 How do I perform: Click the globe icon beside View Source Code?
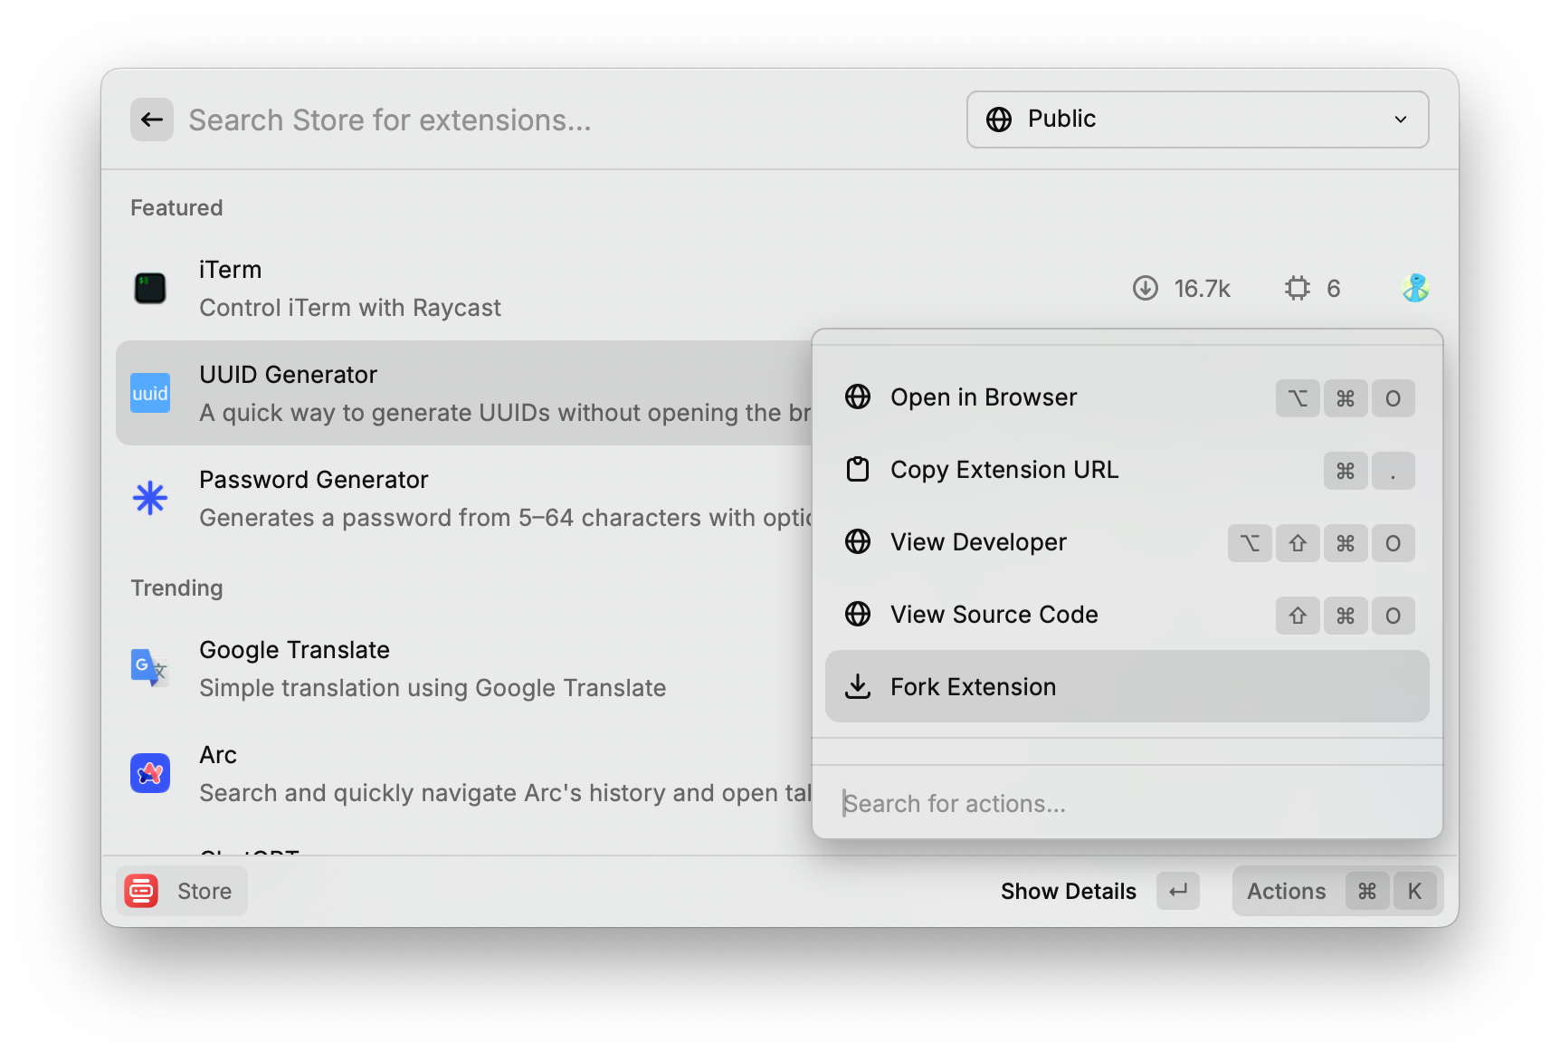coord(858,614)
